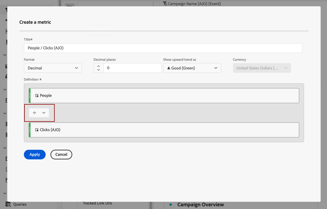Grab the green drag handle of Clicks (AJO) row
Screen dimensions: 327x209
[30, 130]
